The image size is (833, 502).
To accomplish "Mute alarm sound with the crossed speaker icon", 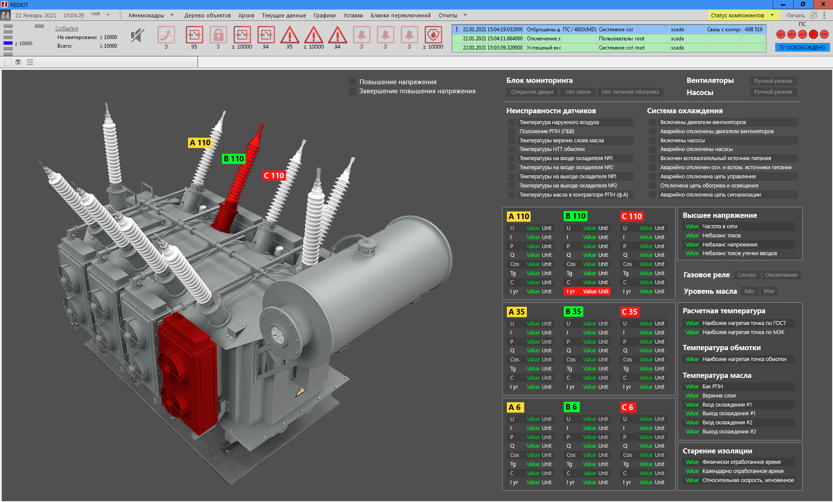I will (137, 35).
